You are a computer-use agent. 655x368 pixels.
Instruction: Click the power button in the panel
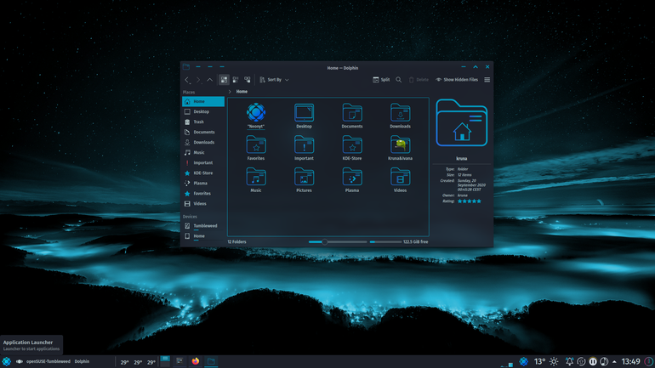point(649,362)
